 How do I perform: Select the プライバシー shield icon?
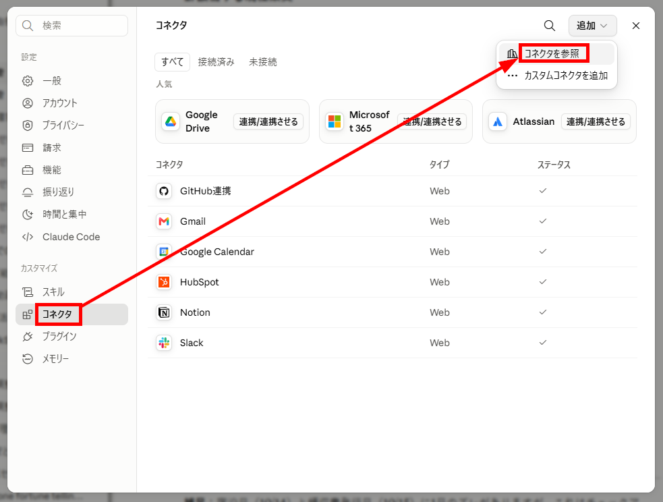coord(28,125)
